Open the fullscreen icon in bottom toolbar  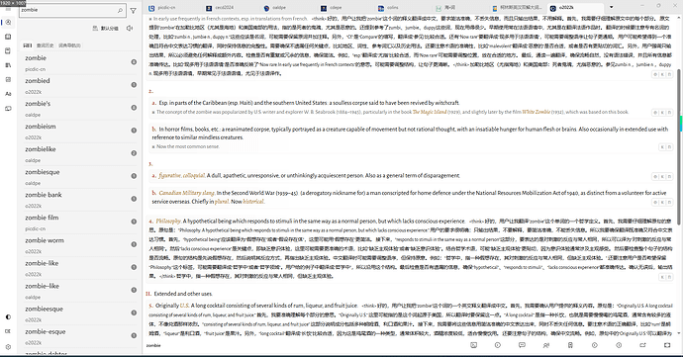click(x=667, y=345)
